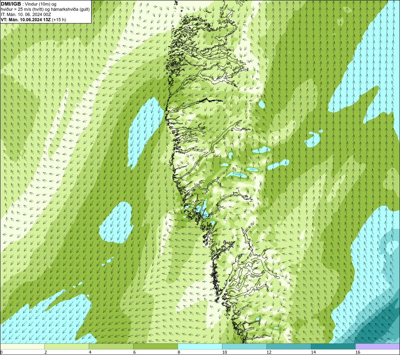
Task: Click the legend scale label "6"
Action: [134, 353]
